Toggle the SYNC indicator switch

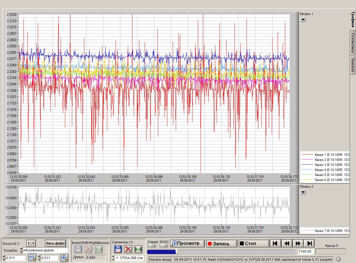pyautogui.click(x=164, y=246)
